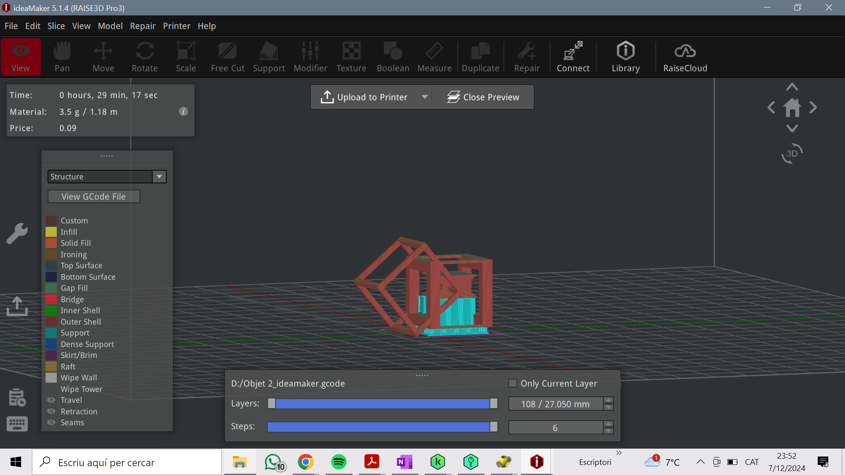Click the print queue icon on left sidebar
845x475 pixels.
pos(17,398)
